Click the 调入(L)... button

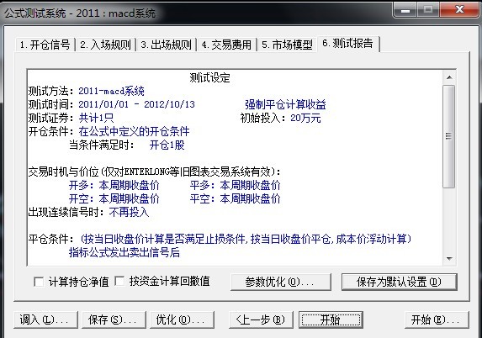(45, 320)
